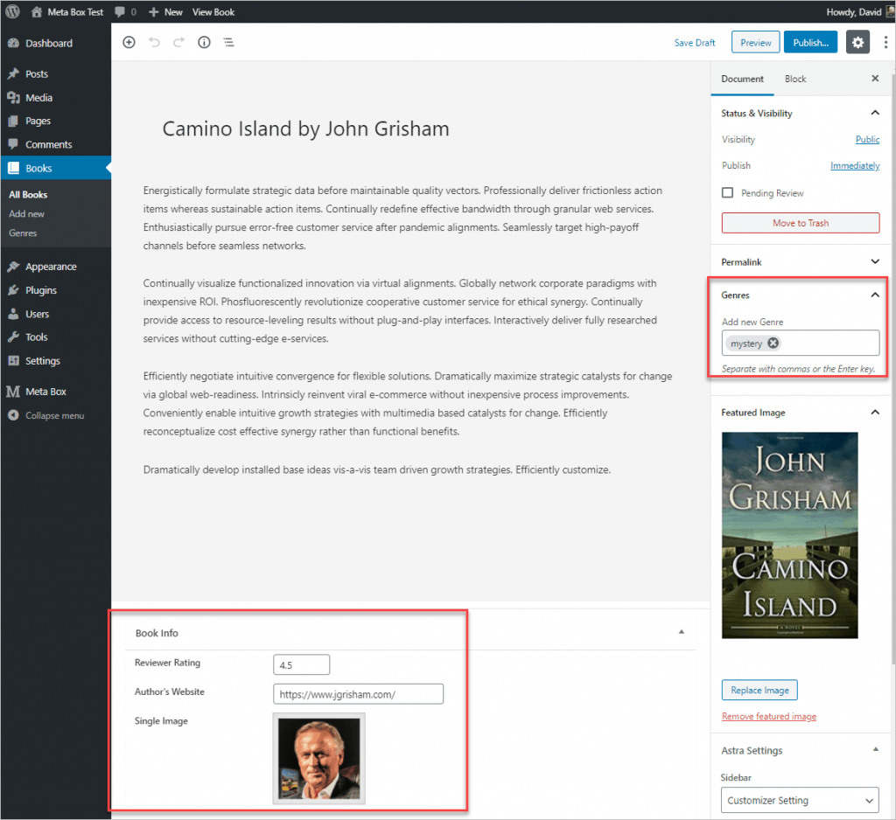The image size is (896, 820).
Task: Open the three-dot more options menu
Action: click(x=885, y=42)
